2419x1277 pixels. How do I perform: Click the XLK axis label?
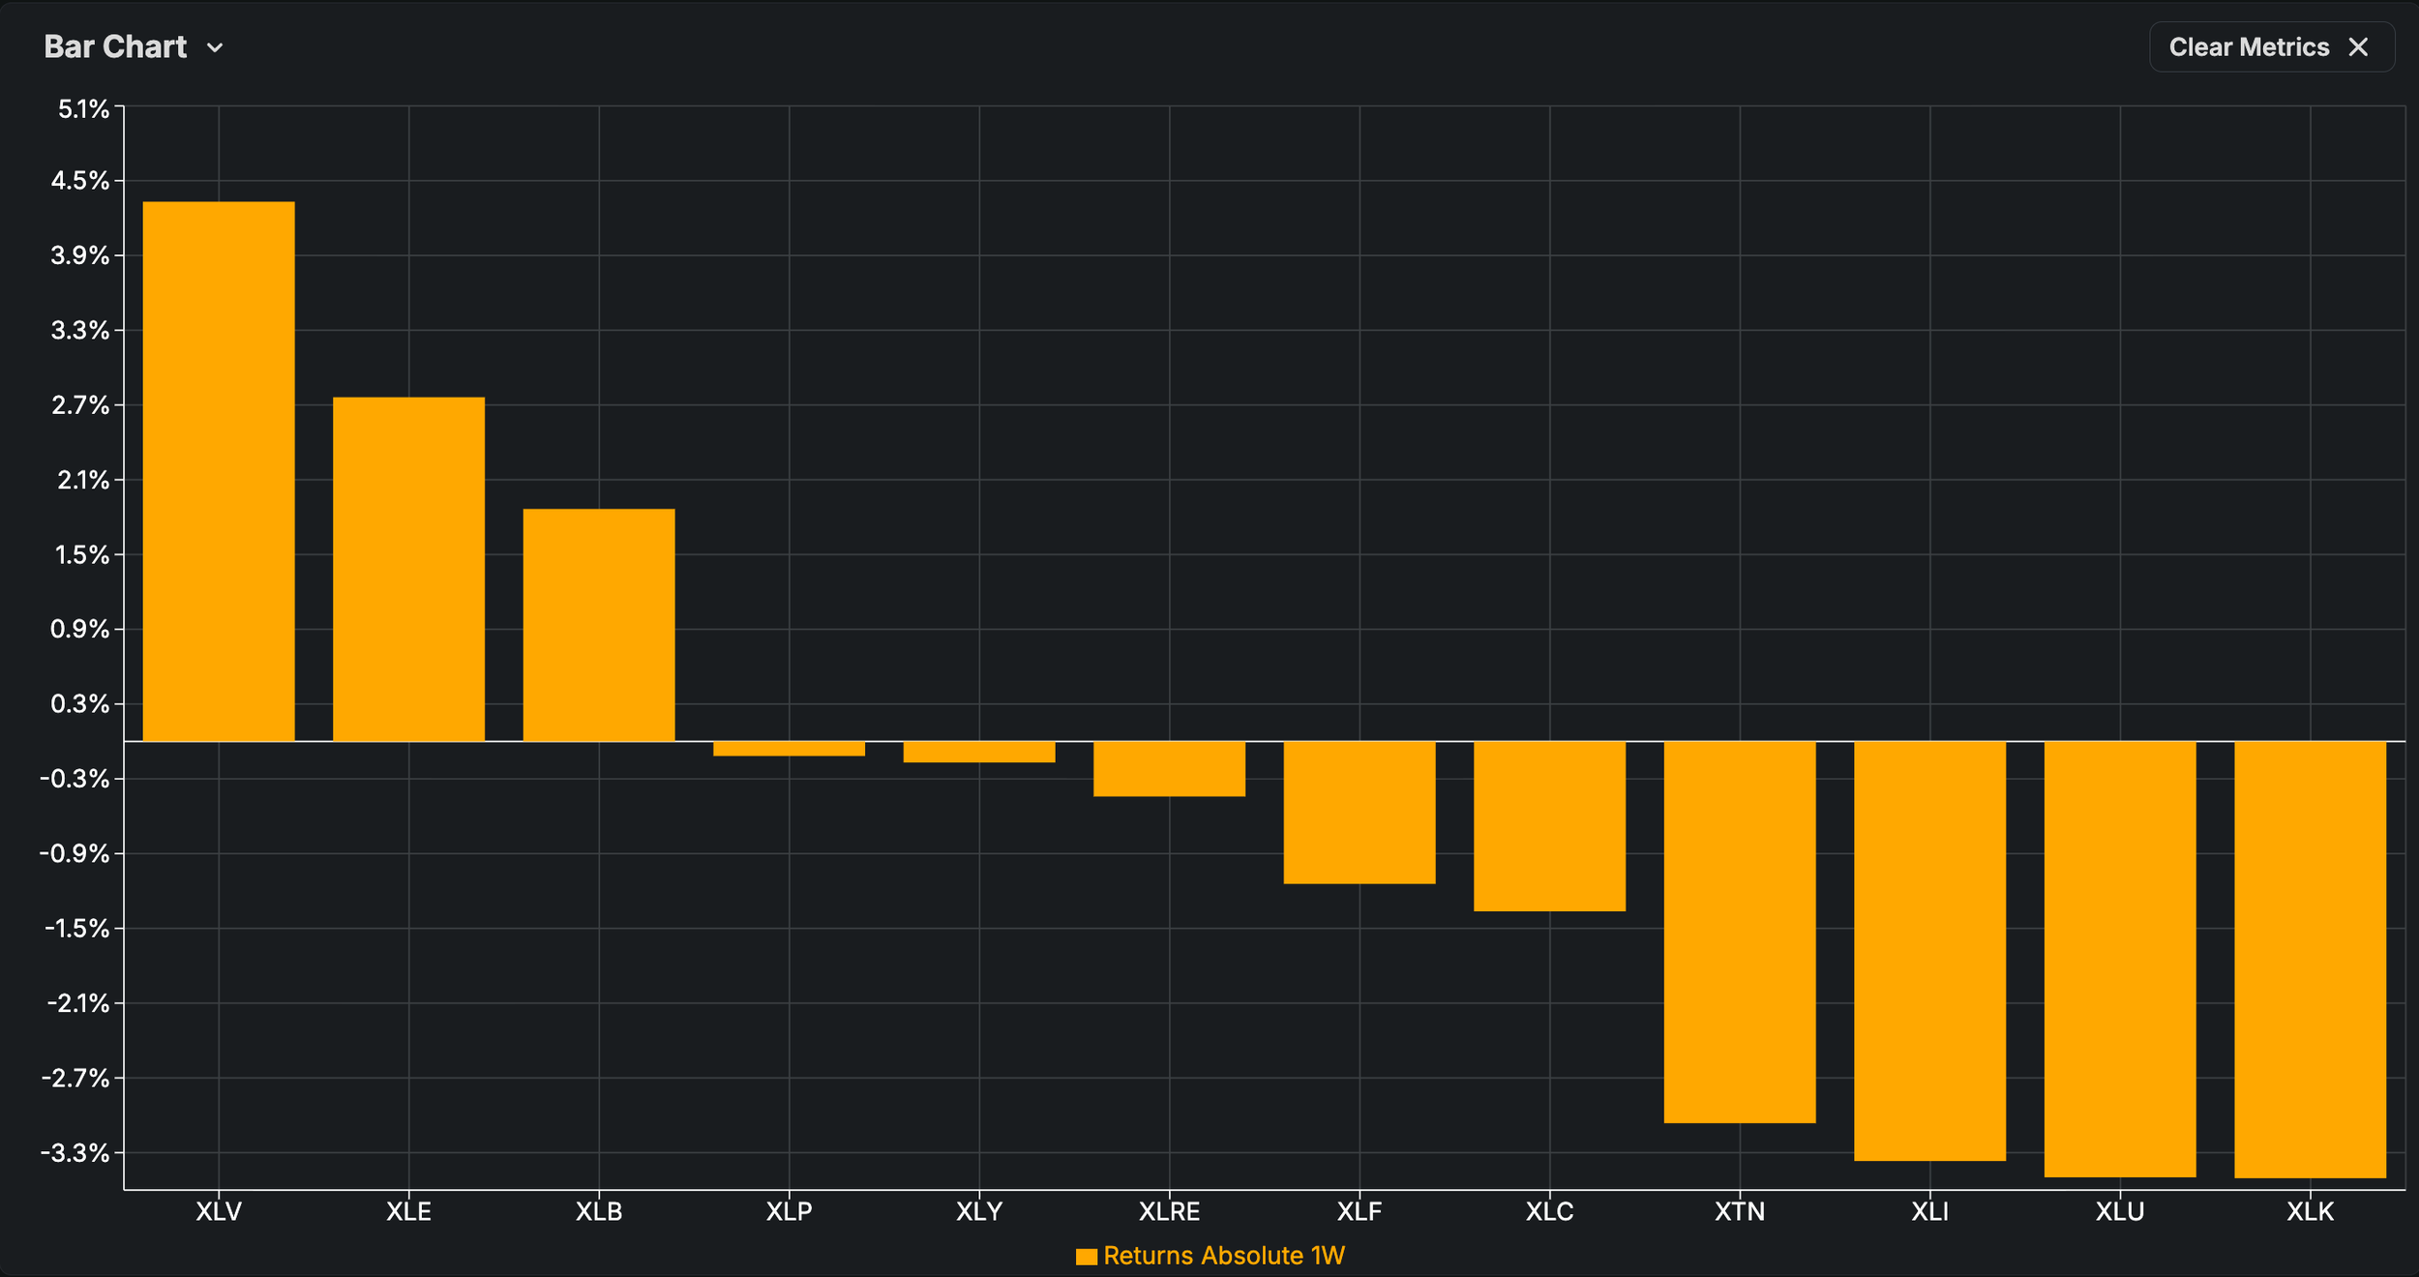(2310, 1211)
